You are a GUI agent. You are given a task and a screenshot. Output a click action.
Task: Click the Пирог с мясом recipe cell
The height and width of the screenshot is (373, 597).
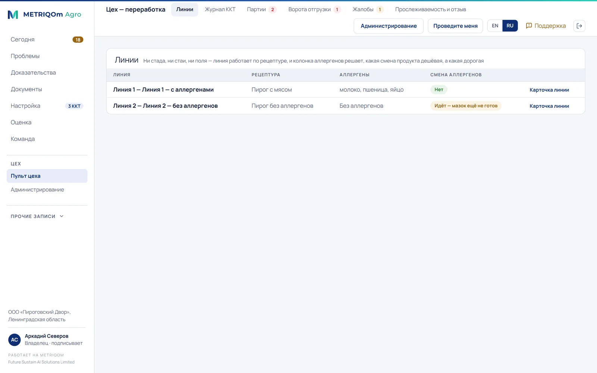click(272, 90)
